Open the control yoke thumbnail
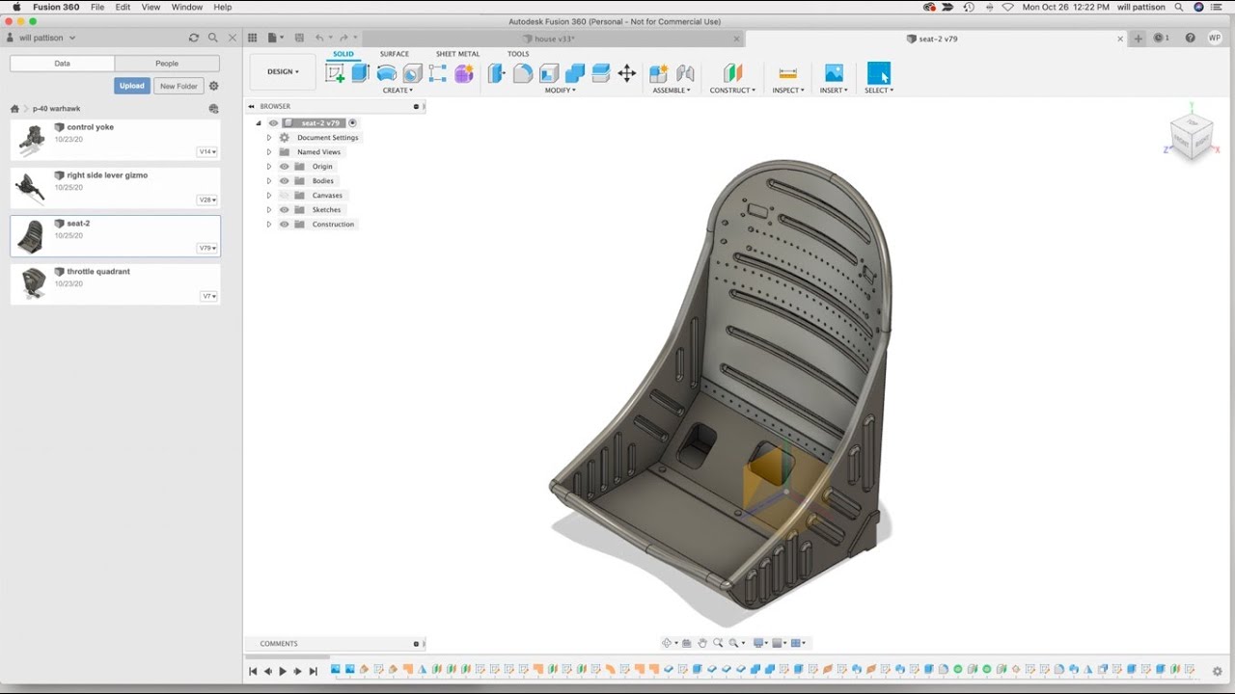The image size is (1235, 694). tap(31, 140)
